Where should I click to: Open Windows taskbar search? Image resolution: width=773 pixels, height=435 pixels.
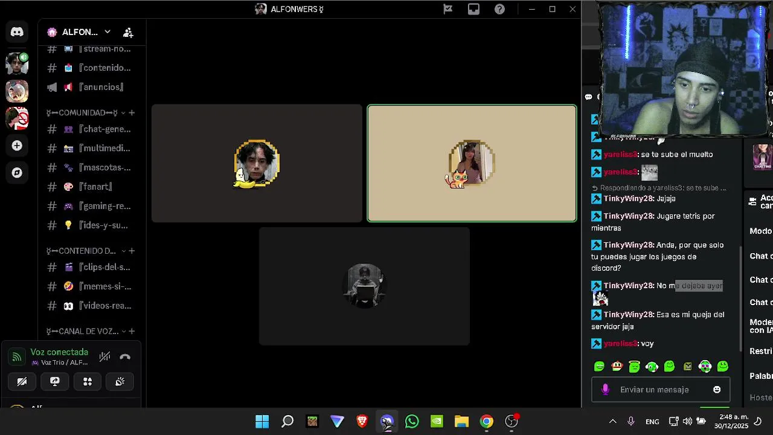[287, 422]
